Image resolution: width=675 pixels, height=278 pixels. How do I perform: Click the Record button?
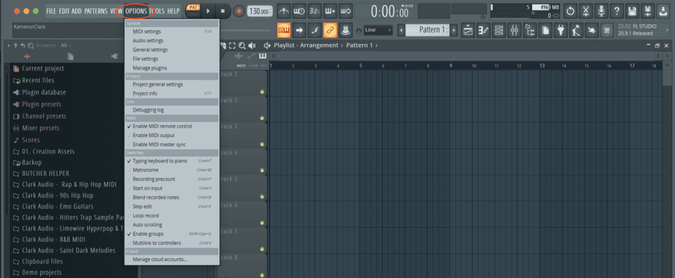pyautogui.click(x=239, y=11)
